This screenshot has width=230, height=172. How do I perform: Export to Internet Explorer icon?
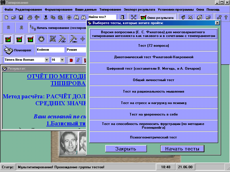200,17
